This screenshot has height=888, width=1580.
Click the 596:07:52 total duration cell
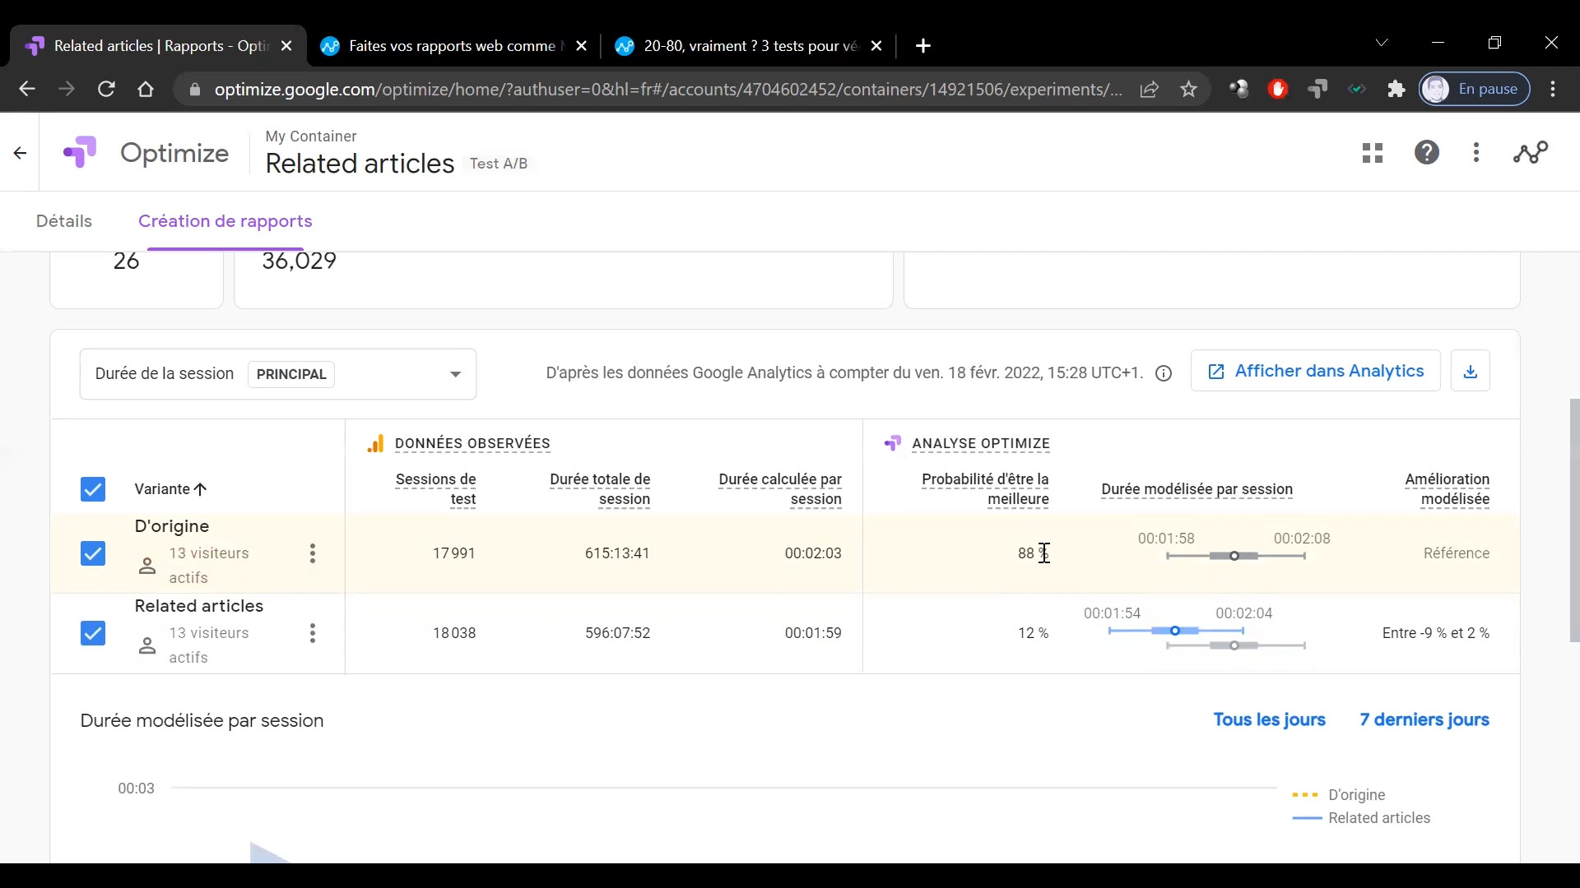pyautogui.click(x=617, y=633)
